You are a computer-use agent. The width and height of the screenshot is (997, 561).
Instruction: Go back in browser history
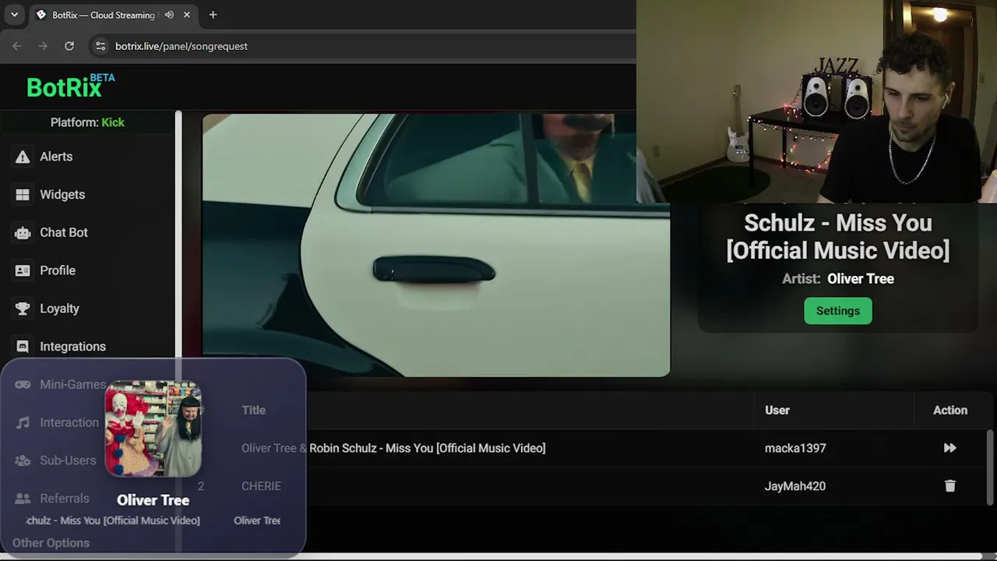pyautogui.click(x=17, y=46)
